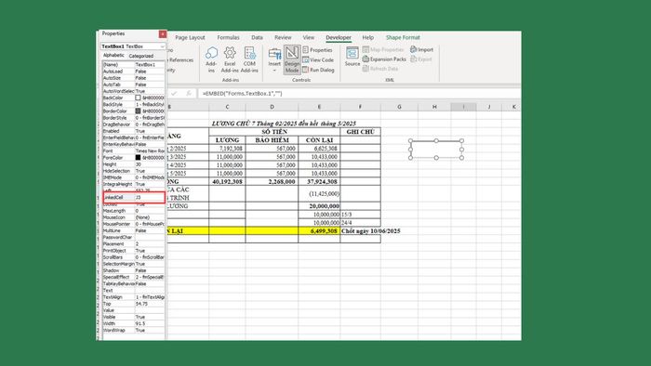This screenshot has width=651, height=366.
Task: Open COM Add-ins dialog
Action: pos(249,59)
